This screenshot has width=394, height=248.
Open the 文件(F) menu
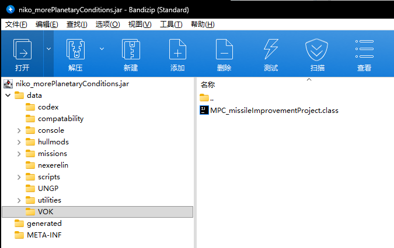pyautogui.click(x=16, y=24)
